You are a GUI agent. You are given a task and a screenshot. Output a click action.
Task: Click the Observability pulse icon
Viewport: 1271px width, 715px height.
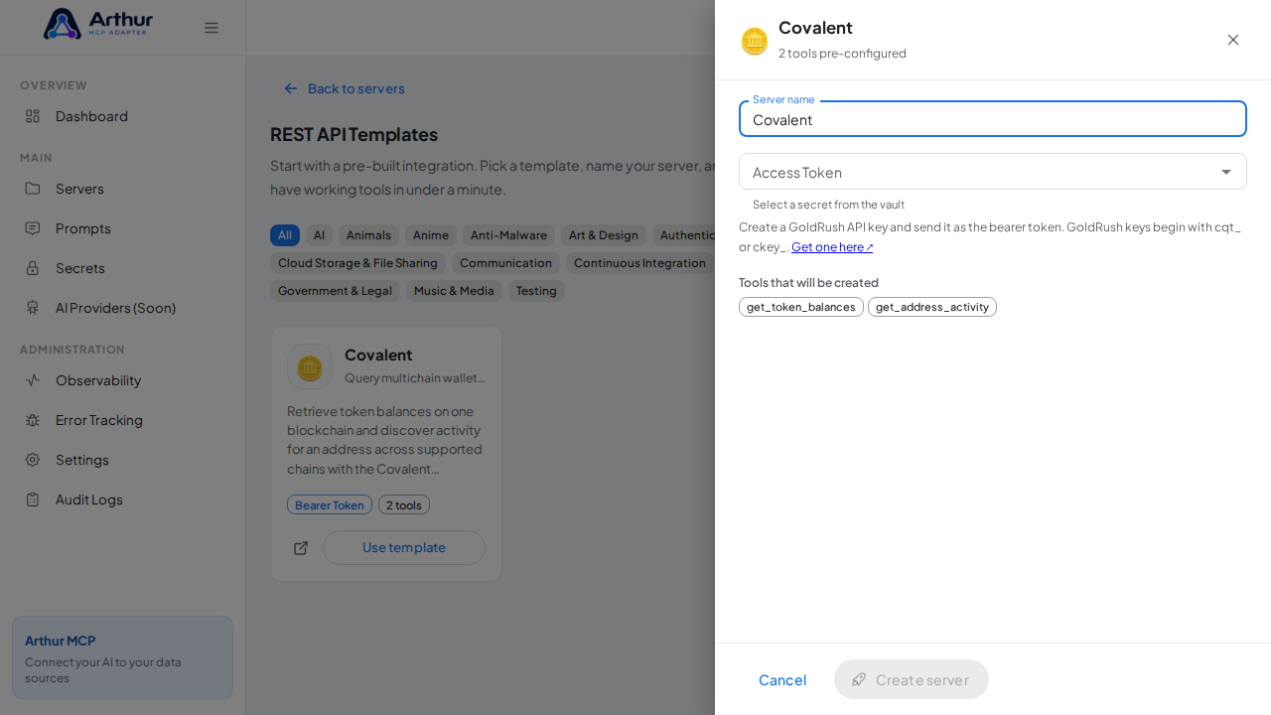(33, 380)
